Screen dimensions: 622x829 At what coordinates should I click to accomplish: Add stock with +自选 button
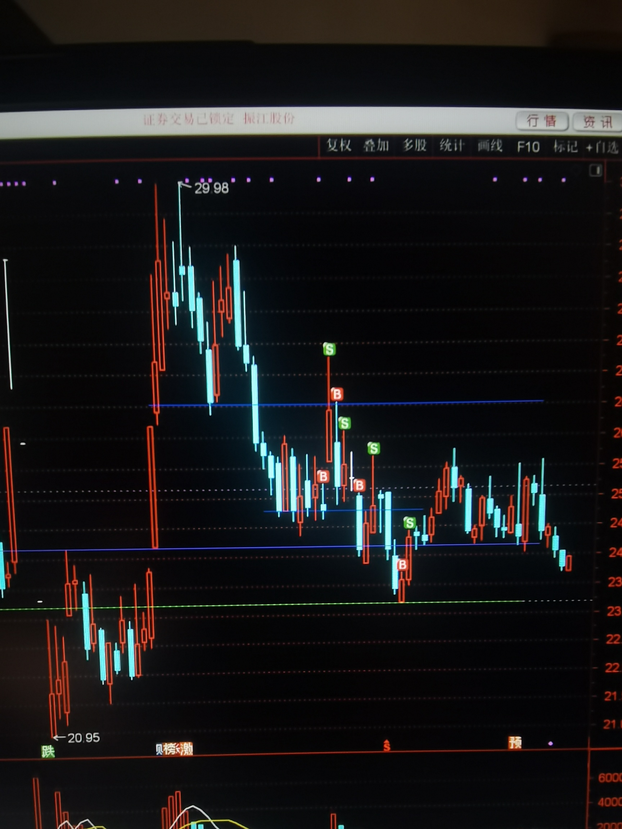tap(602, 147)
